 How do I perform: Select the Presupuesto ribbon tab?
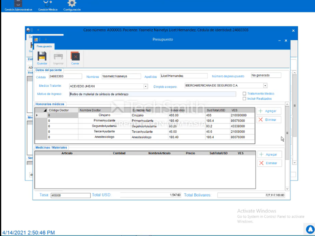pyautogui.click(x=44, y=46)
